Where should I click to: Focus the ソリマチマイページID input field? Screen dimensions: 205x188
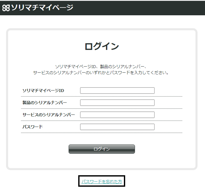click(117, 91)
